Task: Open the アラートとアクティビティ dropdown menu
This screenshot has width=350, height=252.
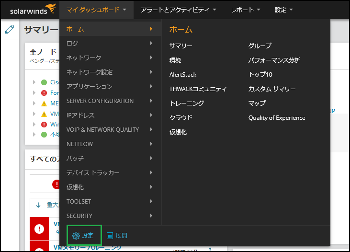Action: (x=178, y=10)
